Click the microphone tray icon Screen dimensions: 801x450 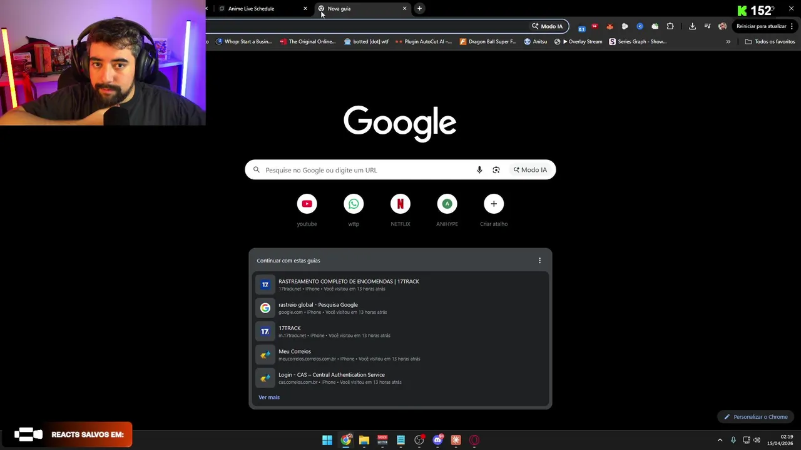733,440
